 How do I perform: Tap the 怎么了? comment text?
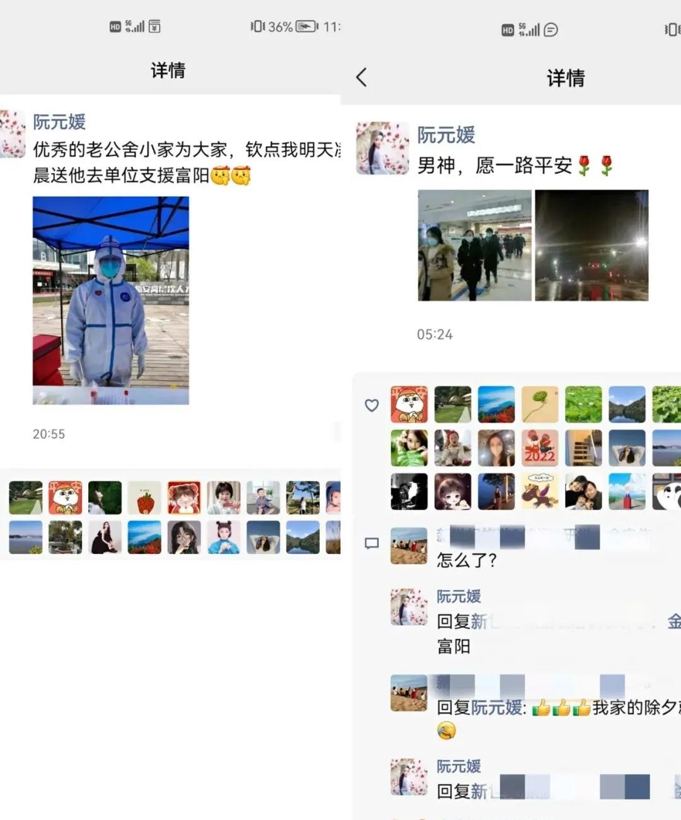[467, 560]
